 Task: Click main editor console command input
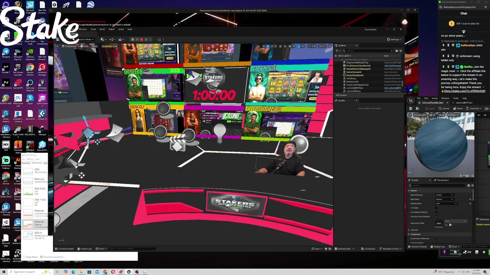(x=132, y=249)
